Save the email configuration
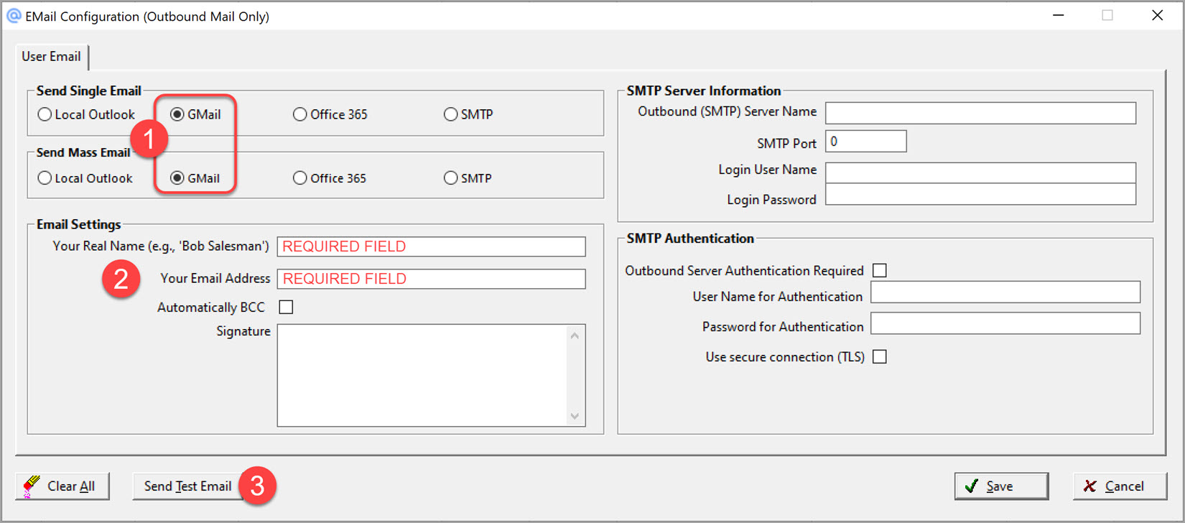The image size is (1185, 523). 1000,486
